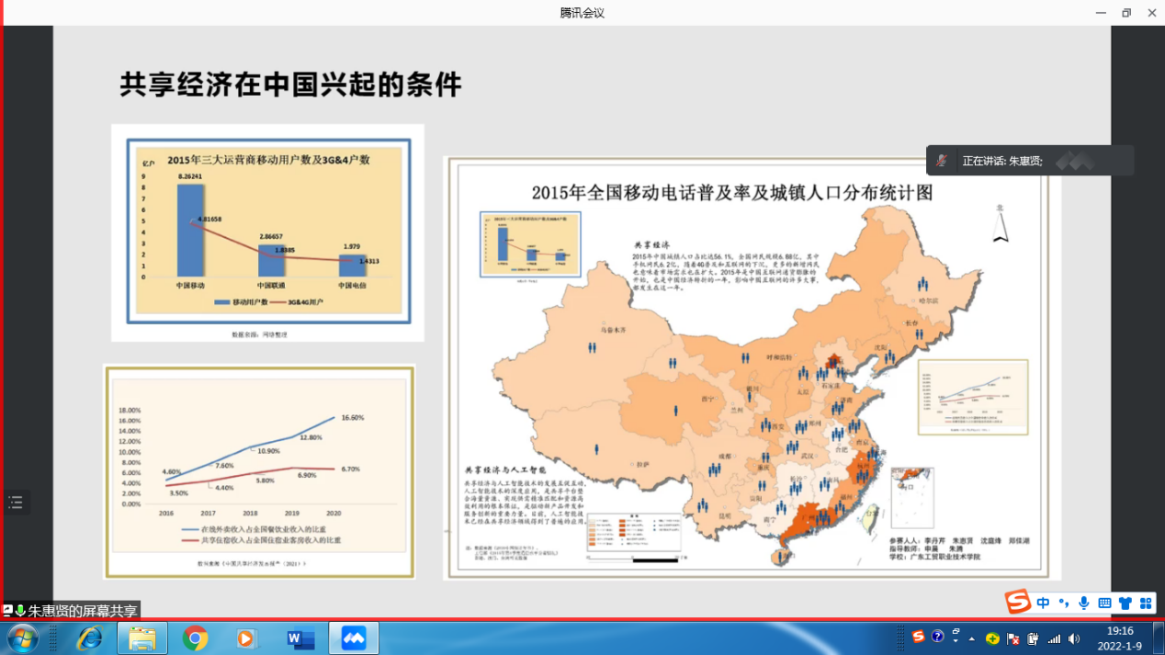Open the clock showing 19:16
Viewport: 1165px width, 655px height.
click(x=1120, y=638)
